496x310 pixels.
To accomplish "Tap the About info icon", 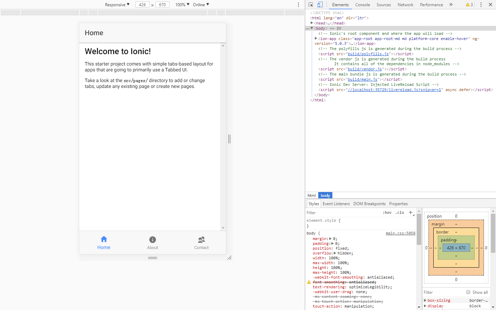I will [x=153, y=240].
